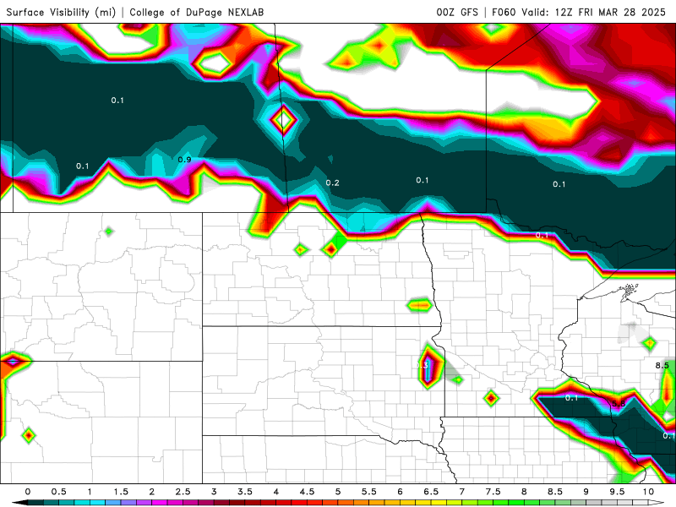Click the "4" tick label on the color scale
This screenshot has height=507, width=676.
click(x=276, y=492)
